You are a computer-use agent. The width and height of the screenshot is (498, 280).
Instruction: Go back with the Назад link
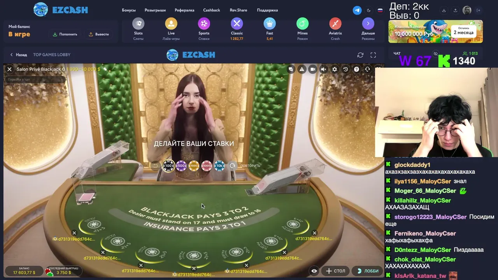[18, 55]
